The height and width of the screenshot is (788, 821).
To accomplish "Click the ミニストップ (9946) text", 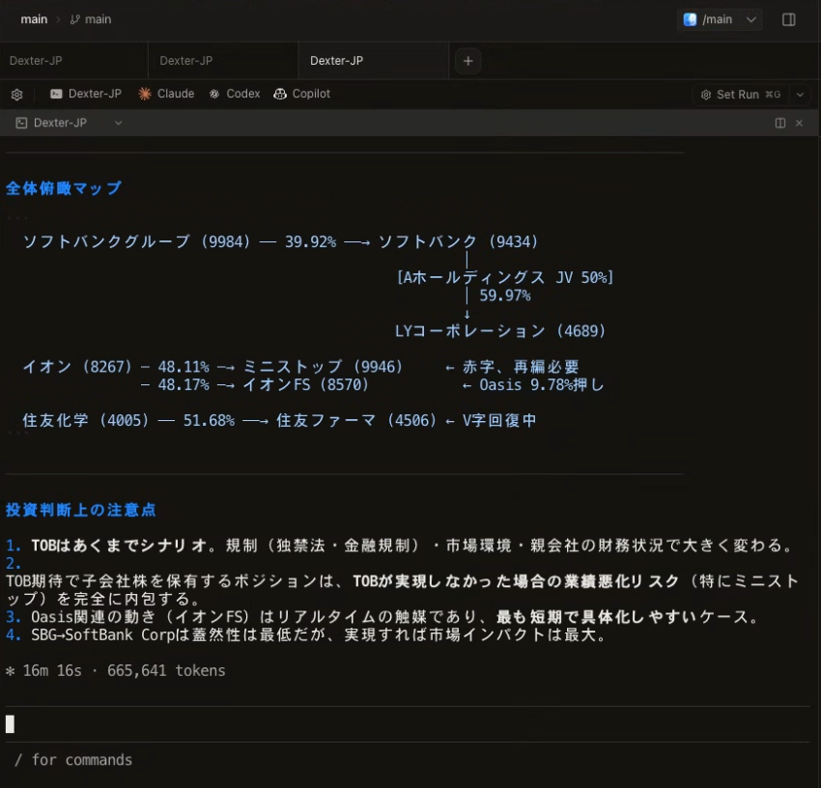I will pos(323,367).
